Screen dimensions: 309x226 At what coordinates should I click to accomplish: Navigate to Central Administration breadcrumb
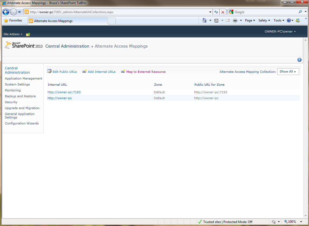coord(67,46)
